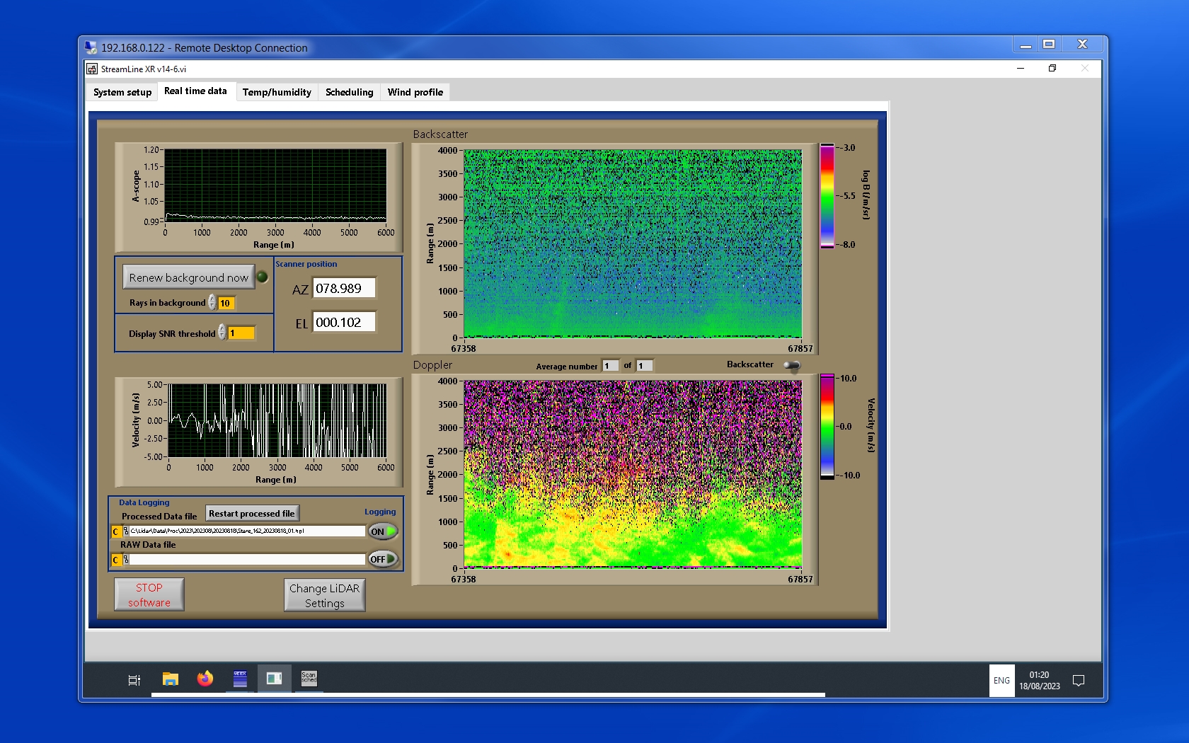The image size is (1189, 743).
Task: Click the active StreamLine taskbar window icon
Action: click(274, 679)
